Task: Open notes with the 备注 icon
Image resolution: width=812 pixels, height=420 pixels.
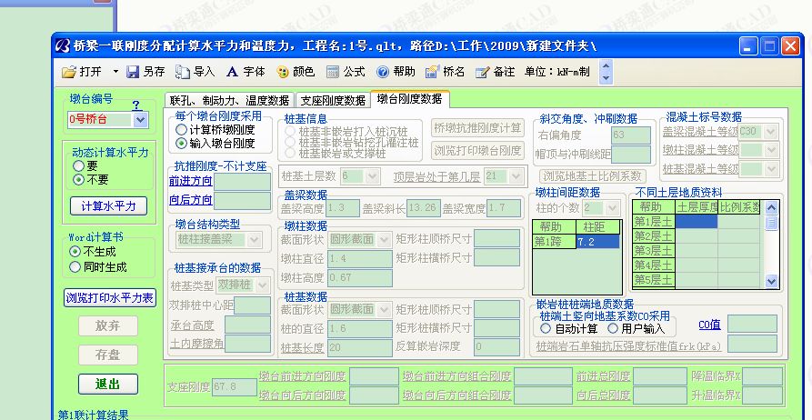Action: pos(495,72)
